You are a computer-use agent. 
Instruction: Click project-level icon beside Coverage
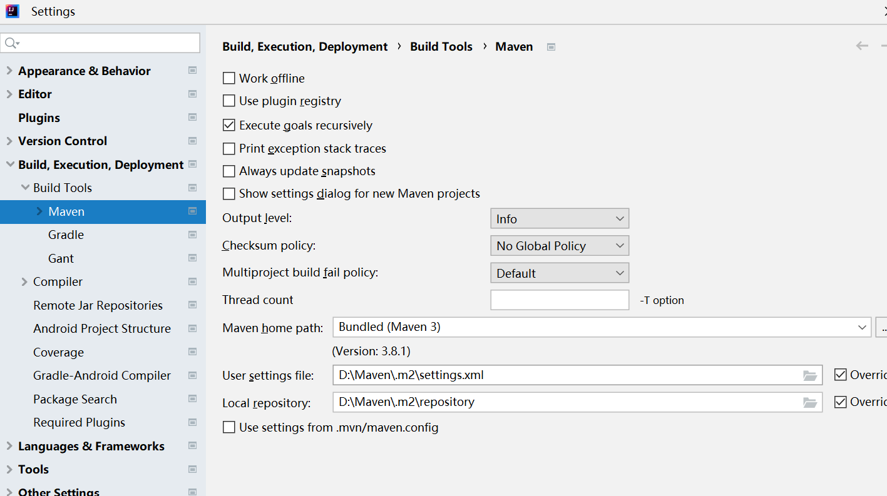193,352
